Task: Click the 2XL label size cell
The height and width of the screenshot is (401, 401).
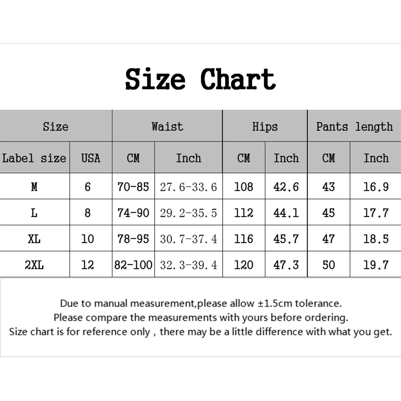Action: pyautogui.click(x=34, y=265)
